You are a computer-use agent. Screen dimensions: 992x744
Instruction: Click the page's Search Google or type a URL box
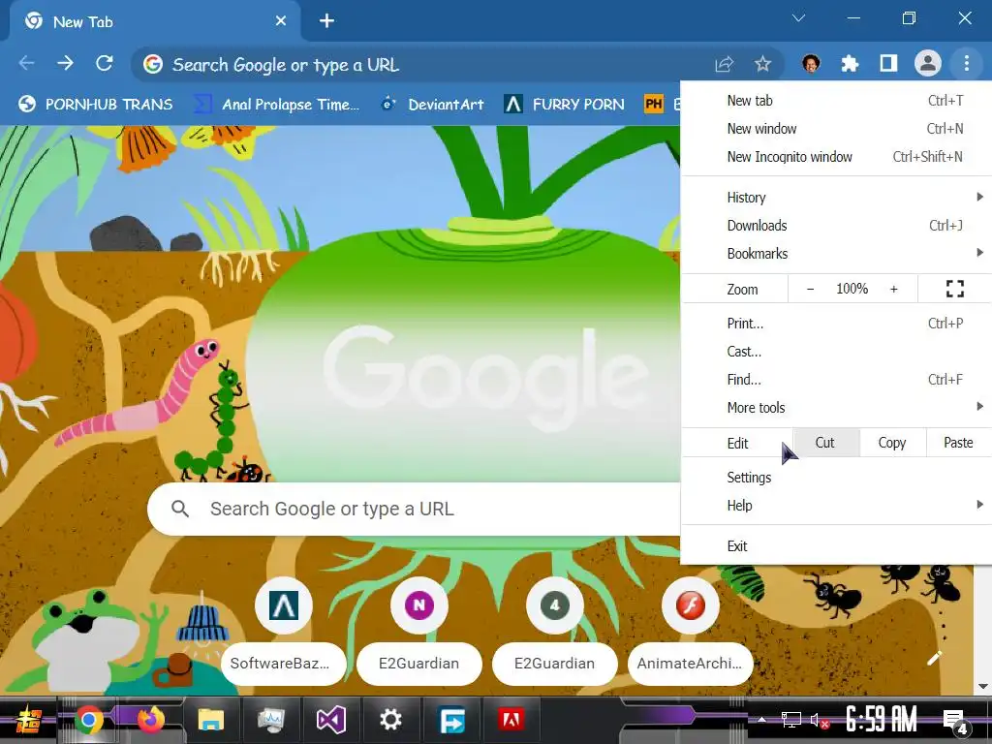coord(415,509)
